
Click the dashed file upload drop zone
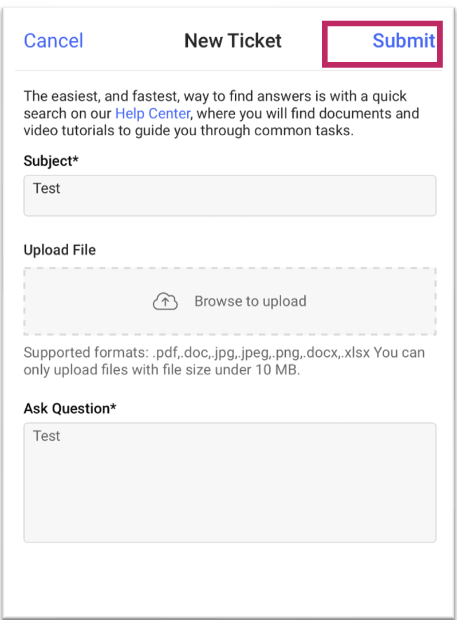230,301
